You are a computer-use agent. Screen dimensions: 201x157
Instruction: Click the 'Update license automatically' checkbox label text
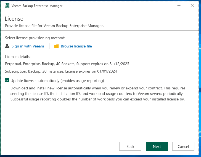(57, 81)
